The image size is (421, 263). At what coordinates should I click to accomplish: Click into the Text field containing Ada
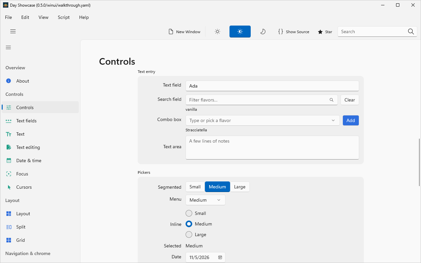(272, 86)
